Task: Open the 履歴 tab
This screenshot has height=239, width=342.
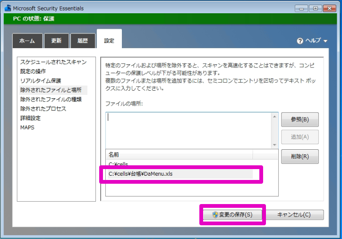Action: pos(83,41)
